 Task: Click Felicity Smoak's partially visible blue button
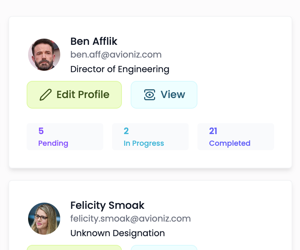[164, 248]
